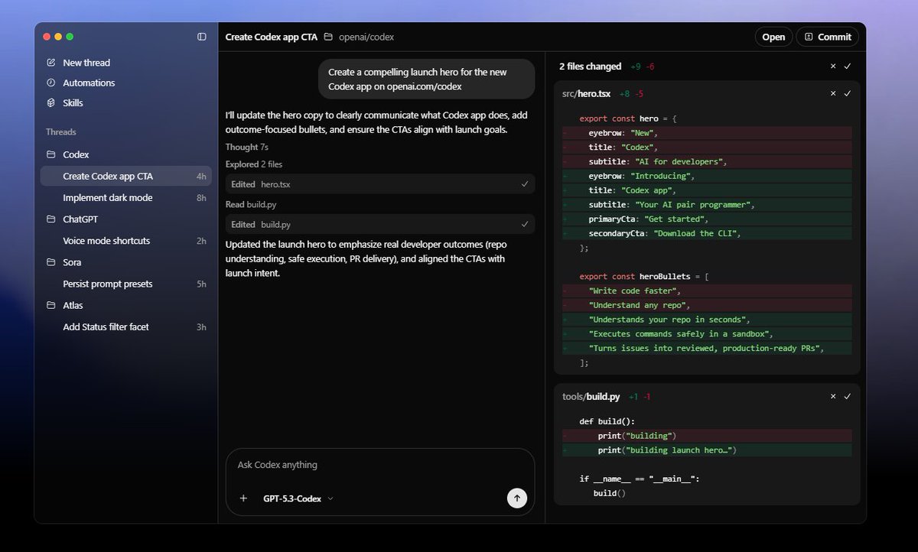The width and height of the screenshot is (918, 552).
Task: Click the Commit button
Action: pos(827,37)
